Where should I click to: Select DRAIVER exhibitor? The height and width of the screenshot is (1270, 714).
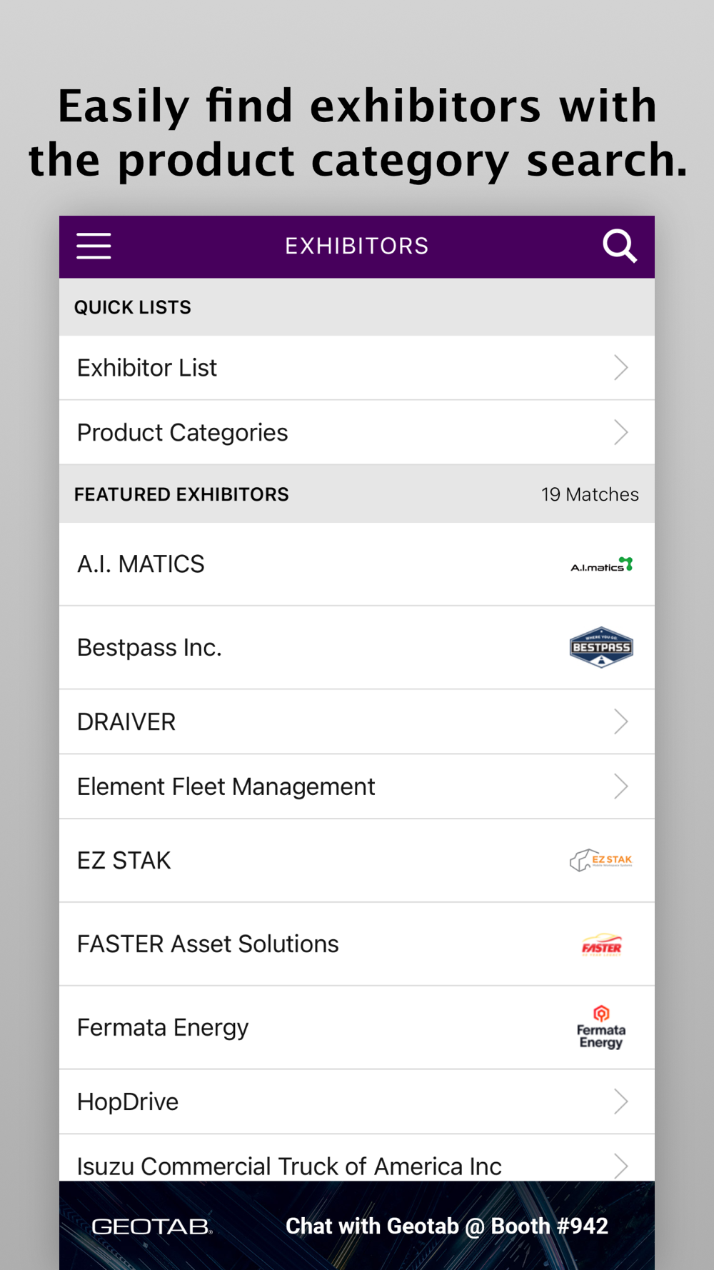click(357, 721)
